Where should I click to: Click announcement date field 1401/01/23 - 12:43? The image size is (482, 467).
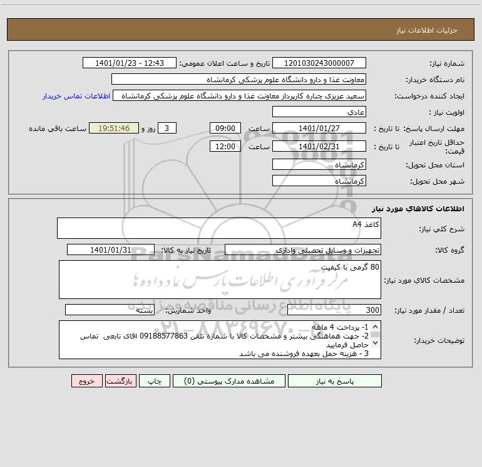[130, 63]
